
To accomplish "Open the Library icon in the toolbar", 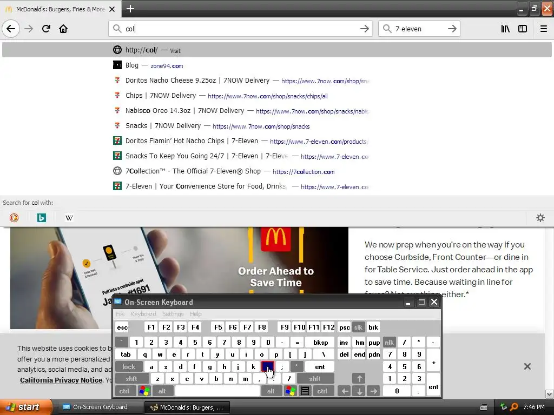I will point(505,29).
